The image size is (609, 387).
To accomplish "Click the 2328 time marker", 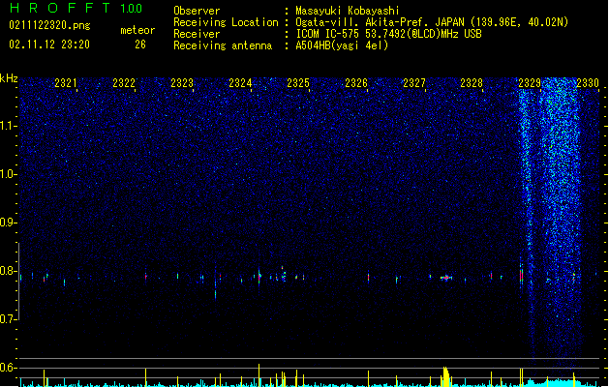I will [x=472, y=83].
